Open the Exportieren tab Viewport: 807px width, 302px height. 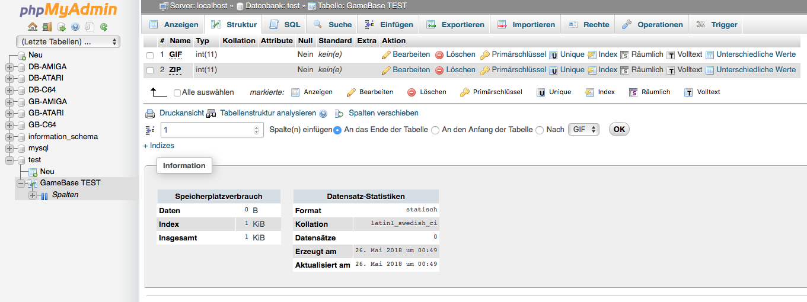click(x=455, y=25)
